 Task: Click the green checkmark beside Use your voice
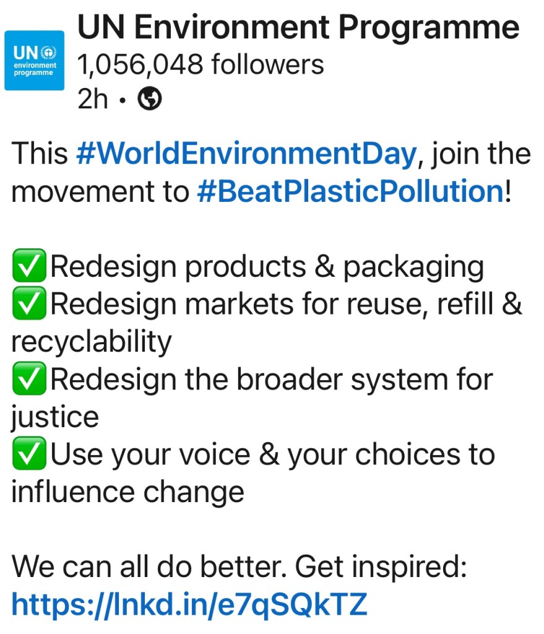[28, 455]
